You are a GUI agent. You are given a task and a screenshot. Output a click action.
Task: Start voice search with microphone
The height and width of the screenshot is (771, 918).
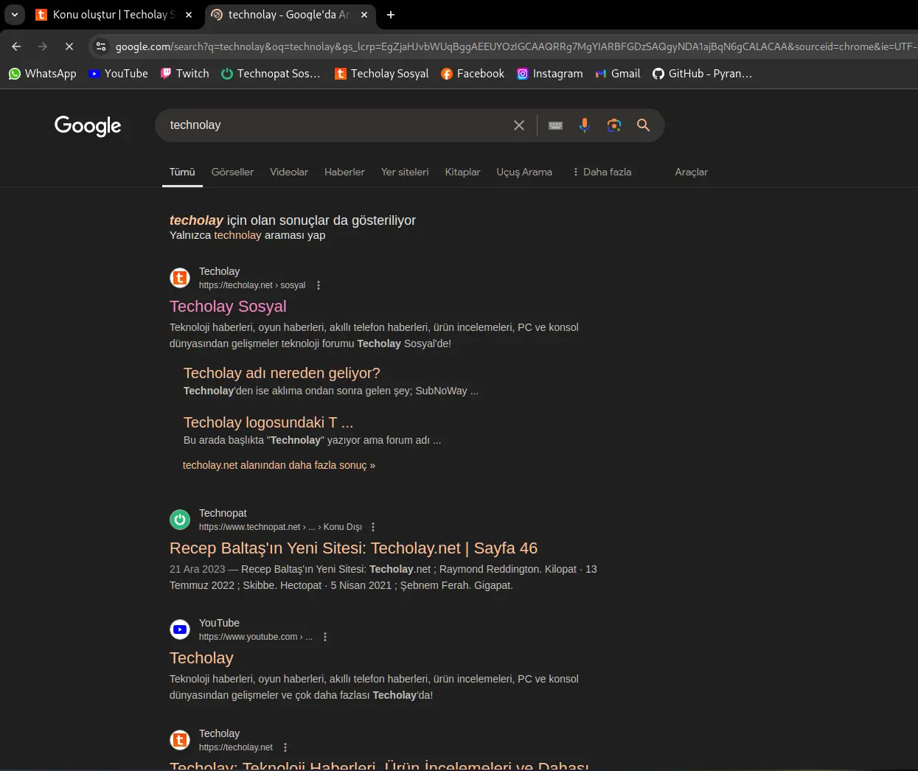[x=585, y=125]
